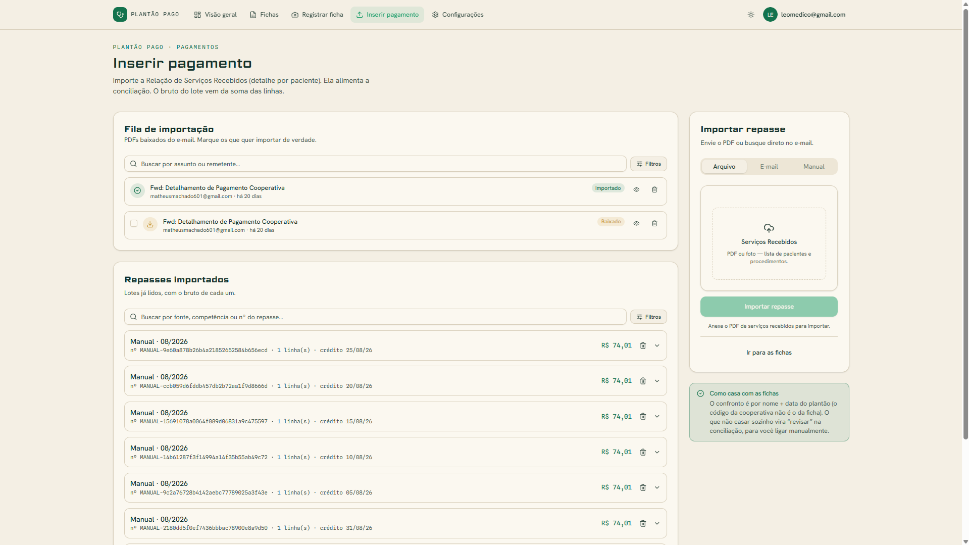Click the green check icon on Importado email
This screenshot has width=969, height=545.
pyautogui.click(x=137, y=190)
